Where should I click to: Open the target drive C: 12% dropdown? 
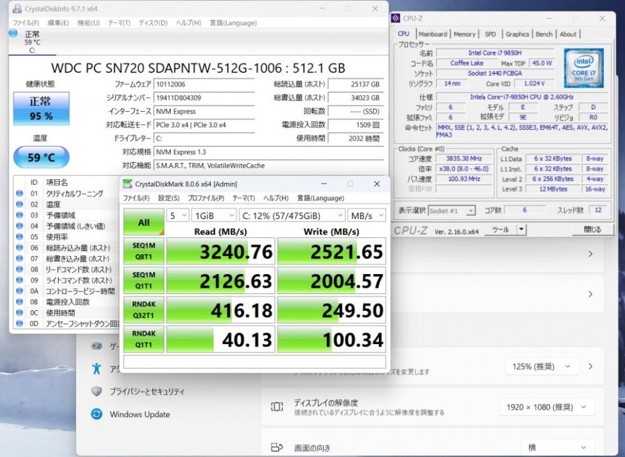291,215
